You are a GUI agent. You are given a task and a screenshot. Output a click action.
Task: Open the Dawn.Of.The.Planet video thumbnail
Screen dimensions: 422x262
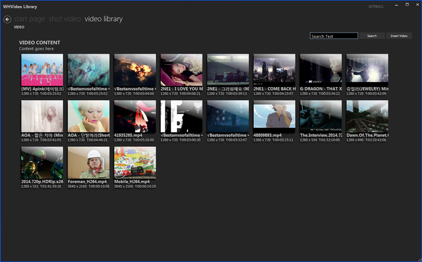point(367,116)
